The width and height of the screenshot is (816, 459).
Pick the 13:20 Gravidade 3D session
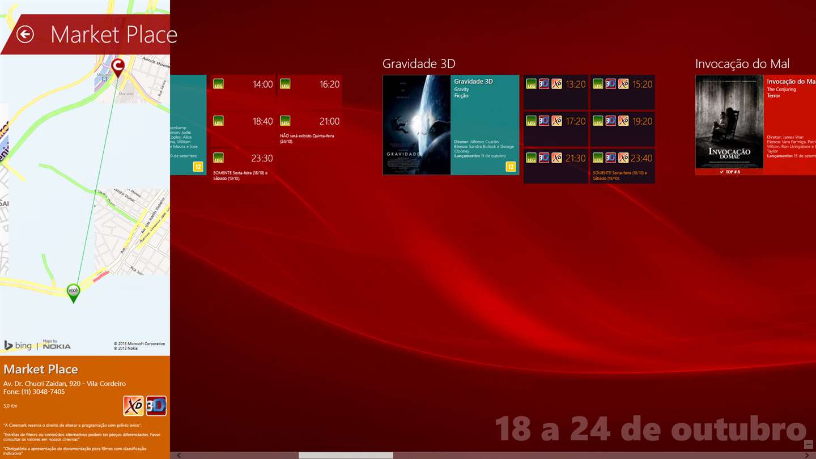pyautogui.click(x=556, y=92)
